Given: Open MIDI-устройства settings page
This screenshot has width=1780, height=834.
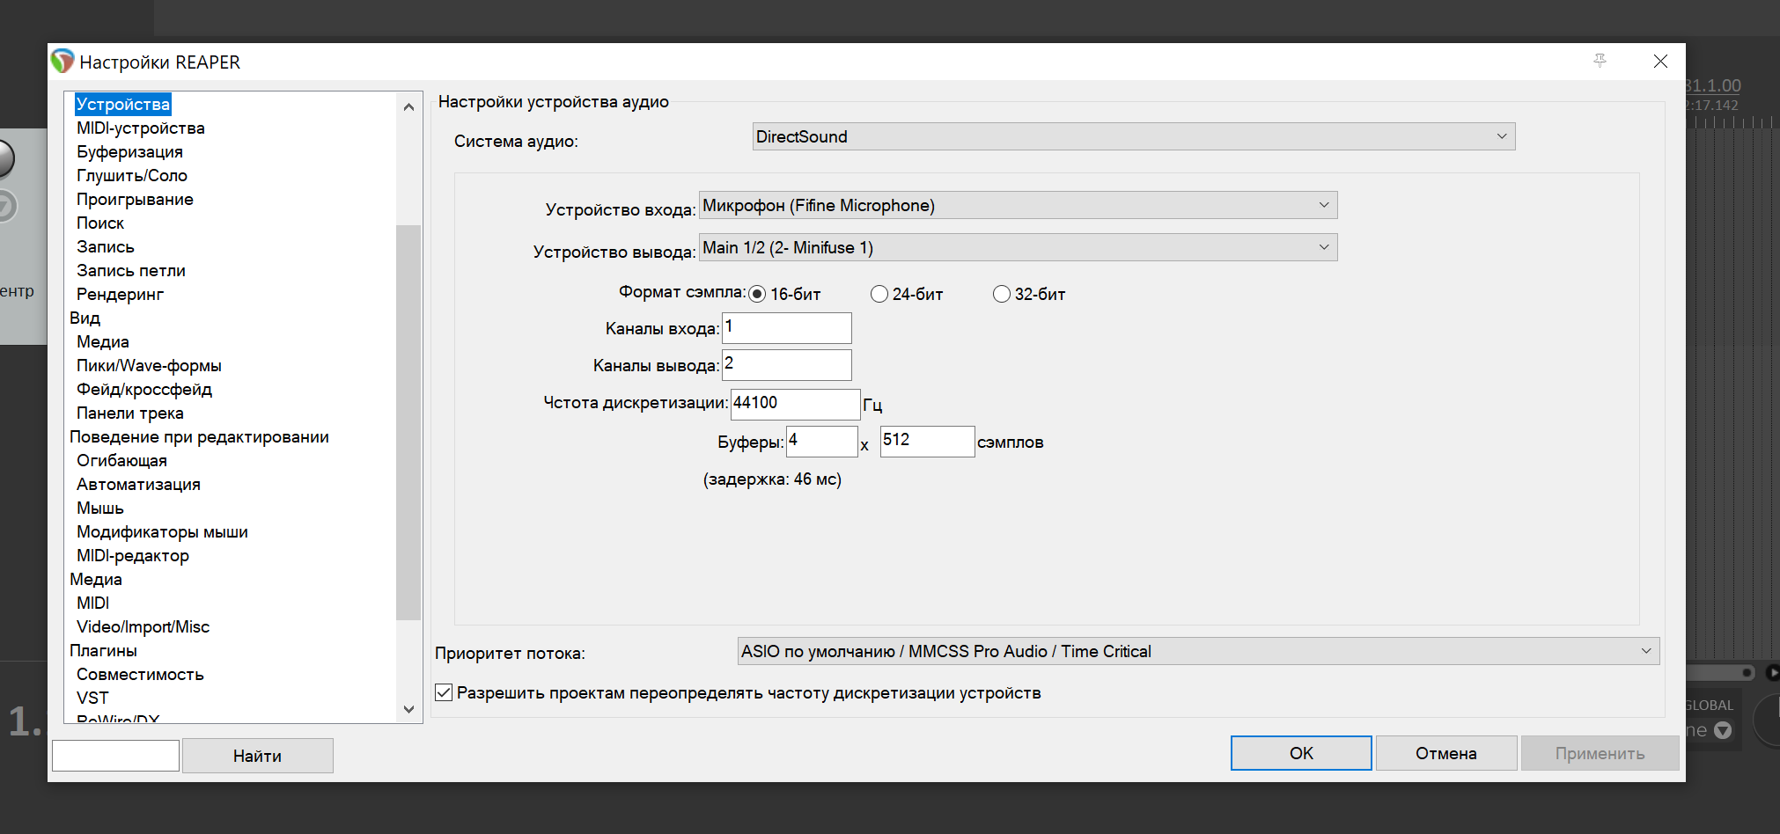Looking at the screenshot, I should pyautogui.click(x=141, y=128).
